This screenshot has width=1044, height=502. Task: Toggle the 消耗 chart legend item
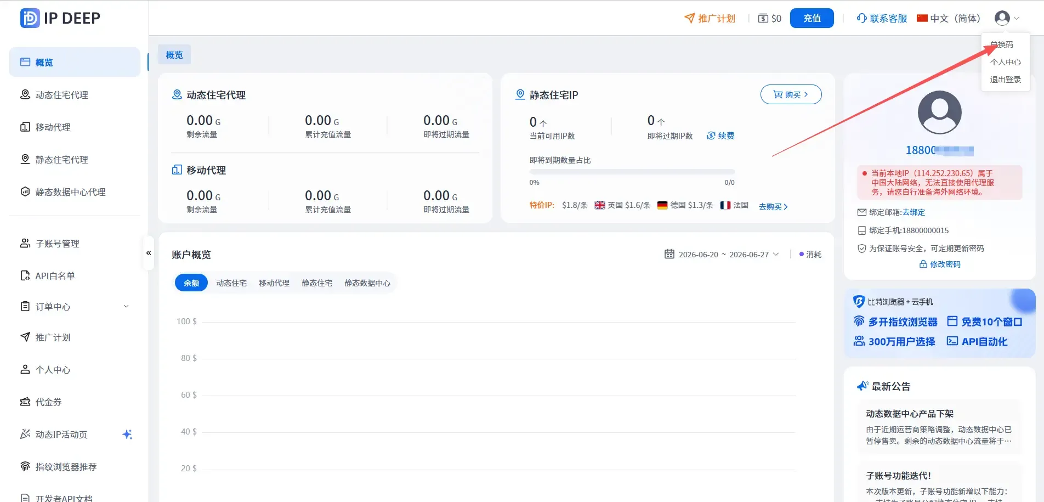point(810,255)
